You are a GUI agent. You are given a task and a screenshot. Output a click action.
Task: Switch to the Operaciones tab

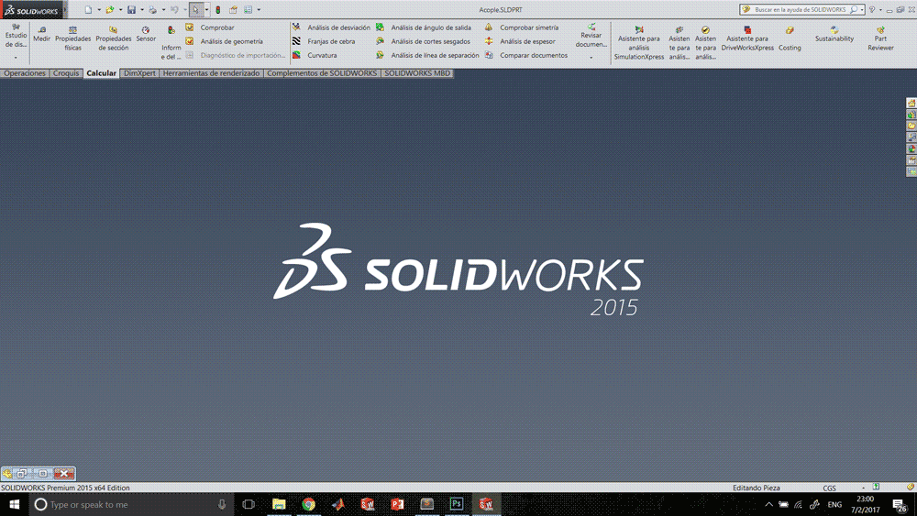point(25,73)
